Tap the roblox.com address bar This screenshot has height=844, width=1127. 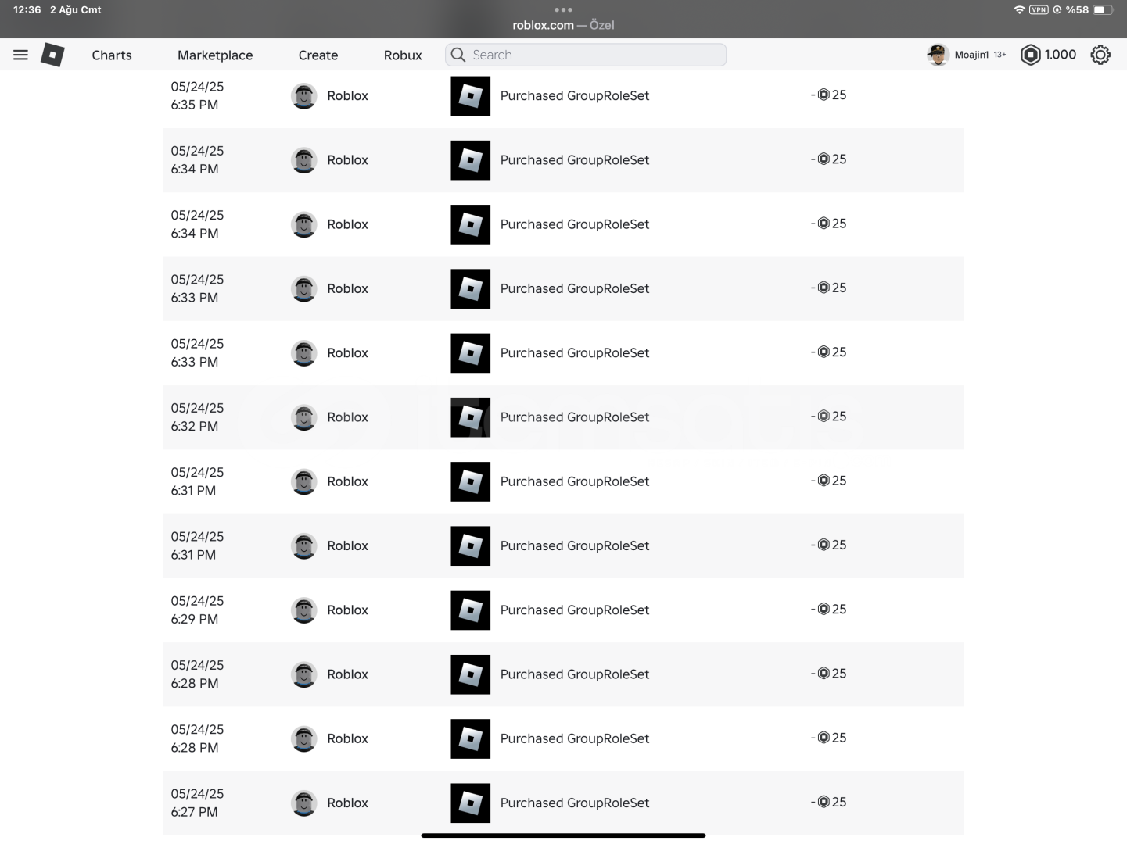563,25
